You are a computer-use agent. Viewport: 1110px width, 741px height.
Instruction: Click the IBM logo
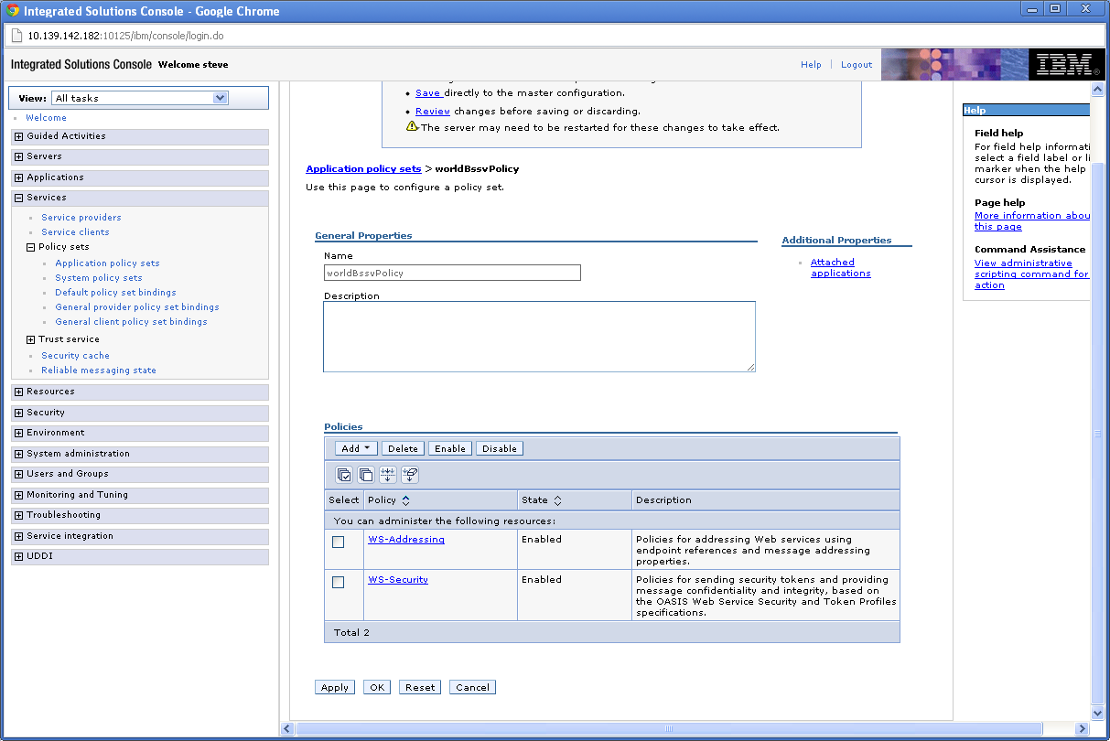(x=1065, y=64)
